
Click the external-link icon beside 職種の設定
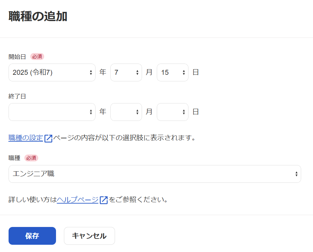tap(48, 138)
